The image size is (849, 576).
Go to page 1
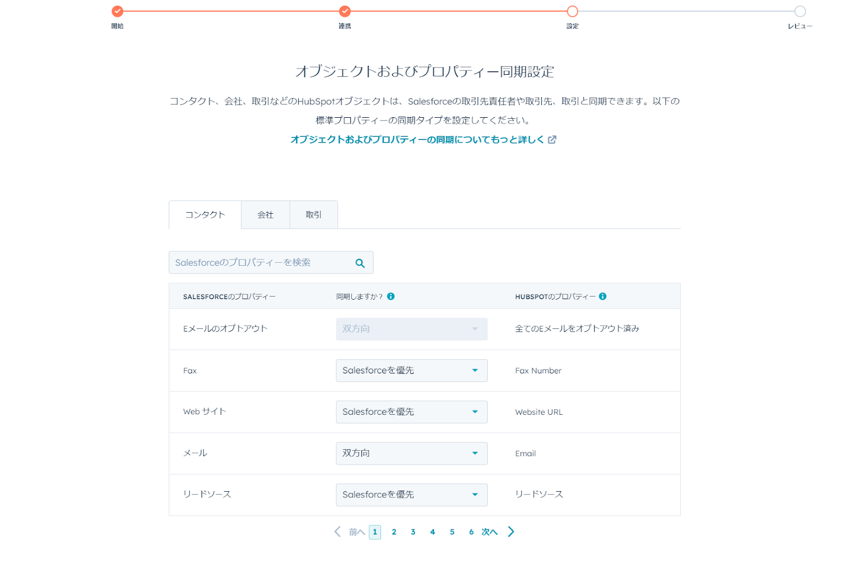pyautogui.click(x=375, y=532)
